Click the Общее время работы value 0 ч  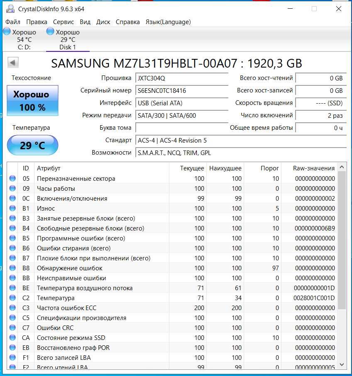[321, 128]
